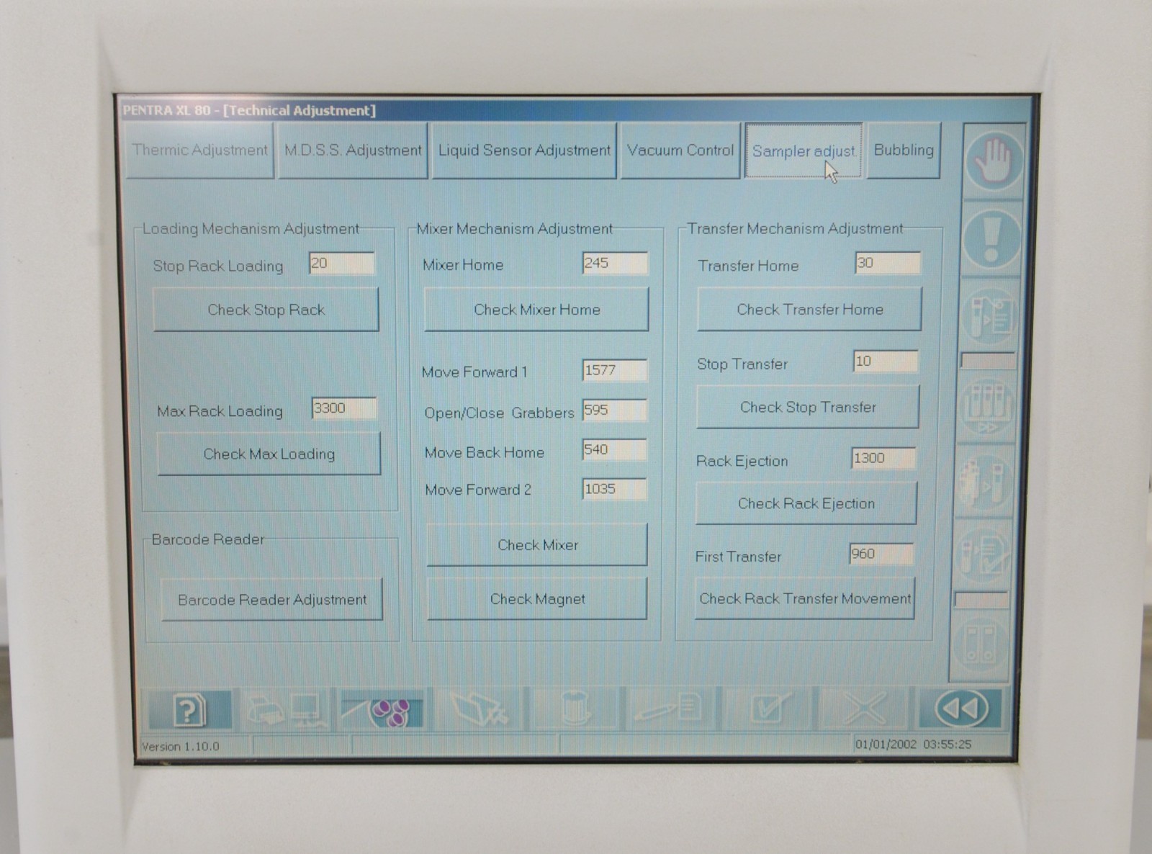The image size is (1152, 854).
Task: Select the sample rack tubes icon
Action: tap(986, 407)
